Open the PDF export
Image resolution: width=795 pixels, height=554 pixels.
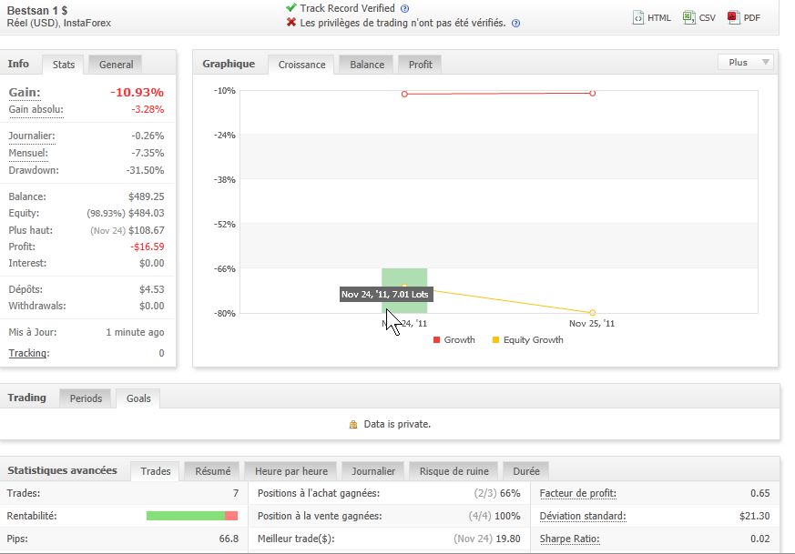(744, 17)
